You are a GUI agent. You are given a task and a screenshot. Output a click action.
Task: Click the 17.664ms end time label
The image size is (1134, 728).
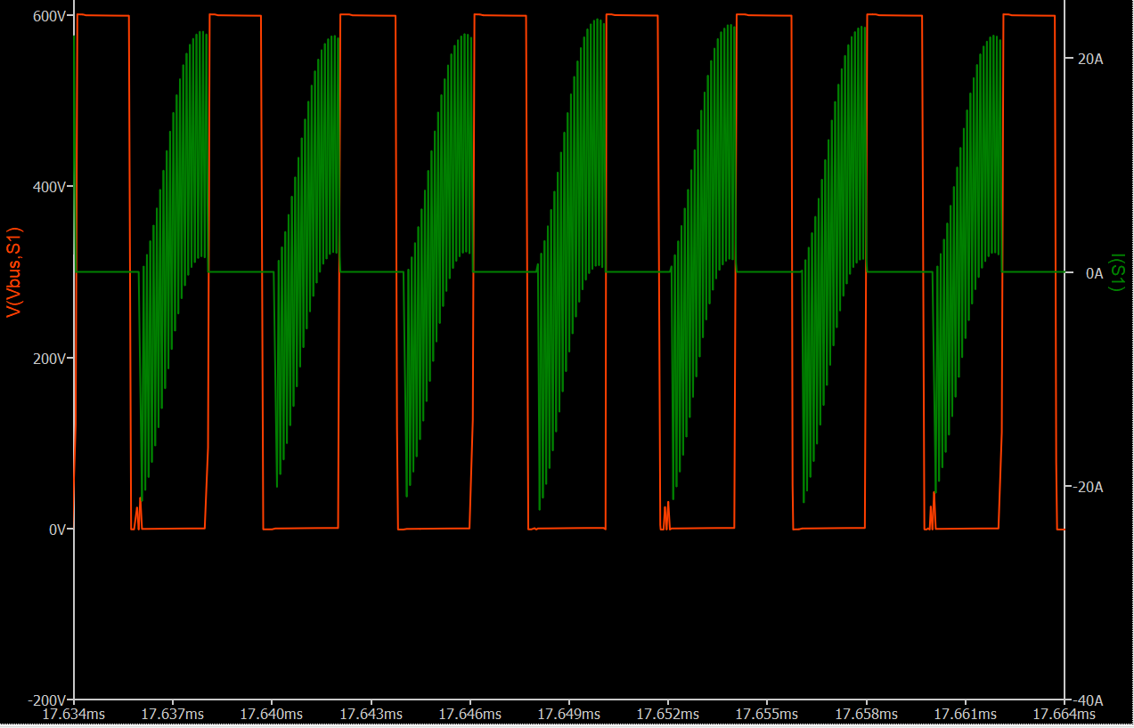1064,715
